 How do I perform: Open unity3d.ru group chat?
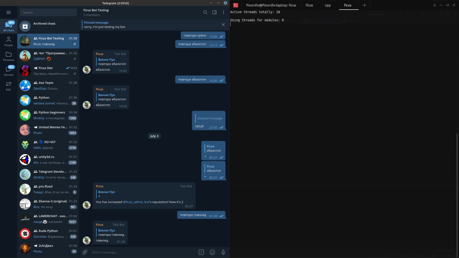48,159
